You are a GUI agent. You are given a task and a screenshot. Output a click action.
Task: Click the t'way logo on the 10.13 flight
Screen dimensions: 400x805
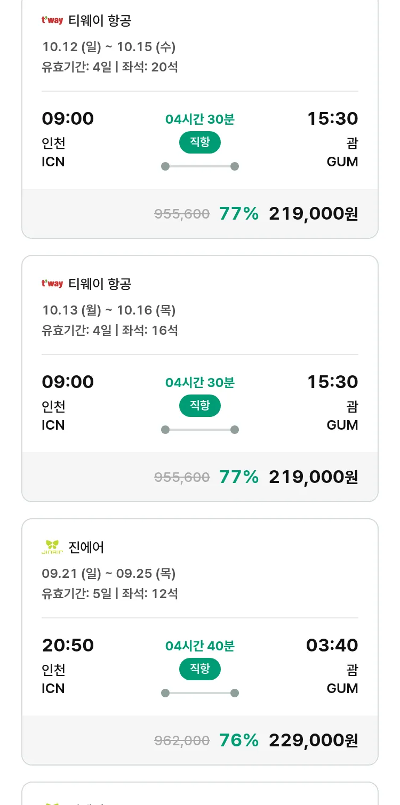52,284
